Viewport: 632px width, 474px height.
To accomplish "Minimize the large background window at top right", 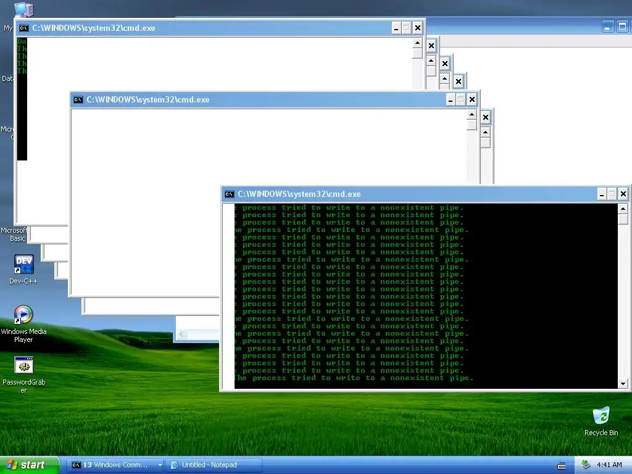I will [608, 27].
